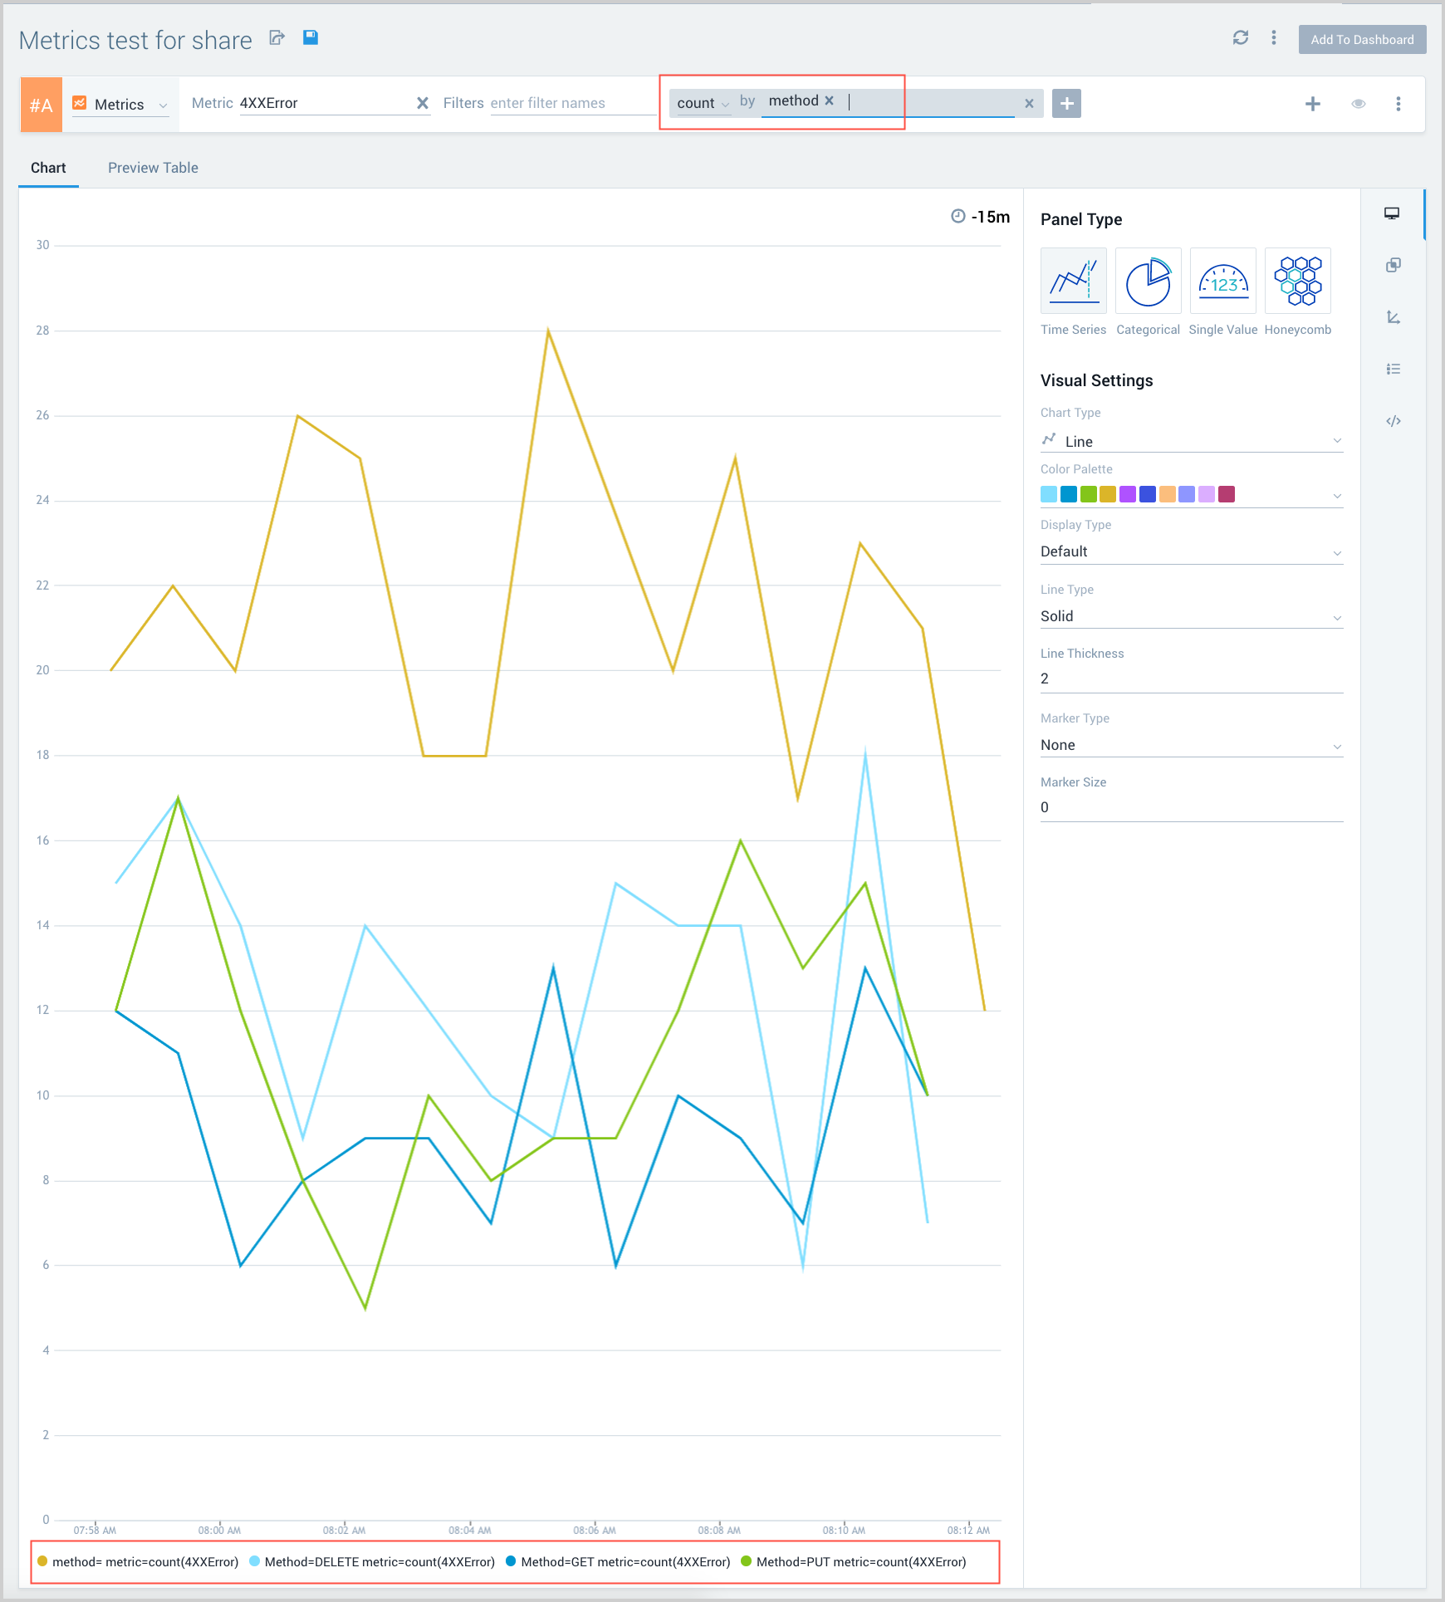
Task: Toggle the Method=GET legend series
Action: coord(618,1562)
